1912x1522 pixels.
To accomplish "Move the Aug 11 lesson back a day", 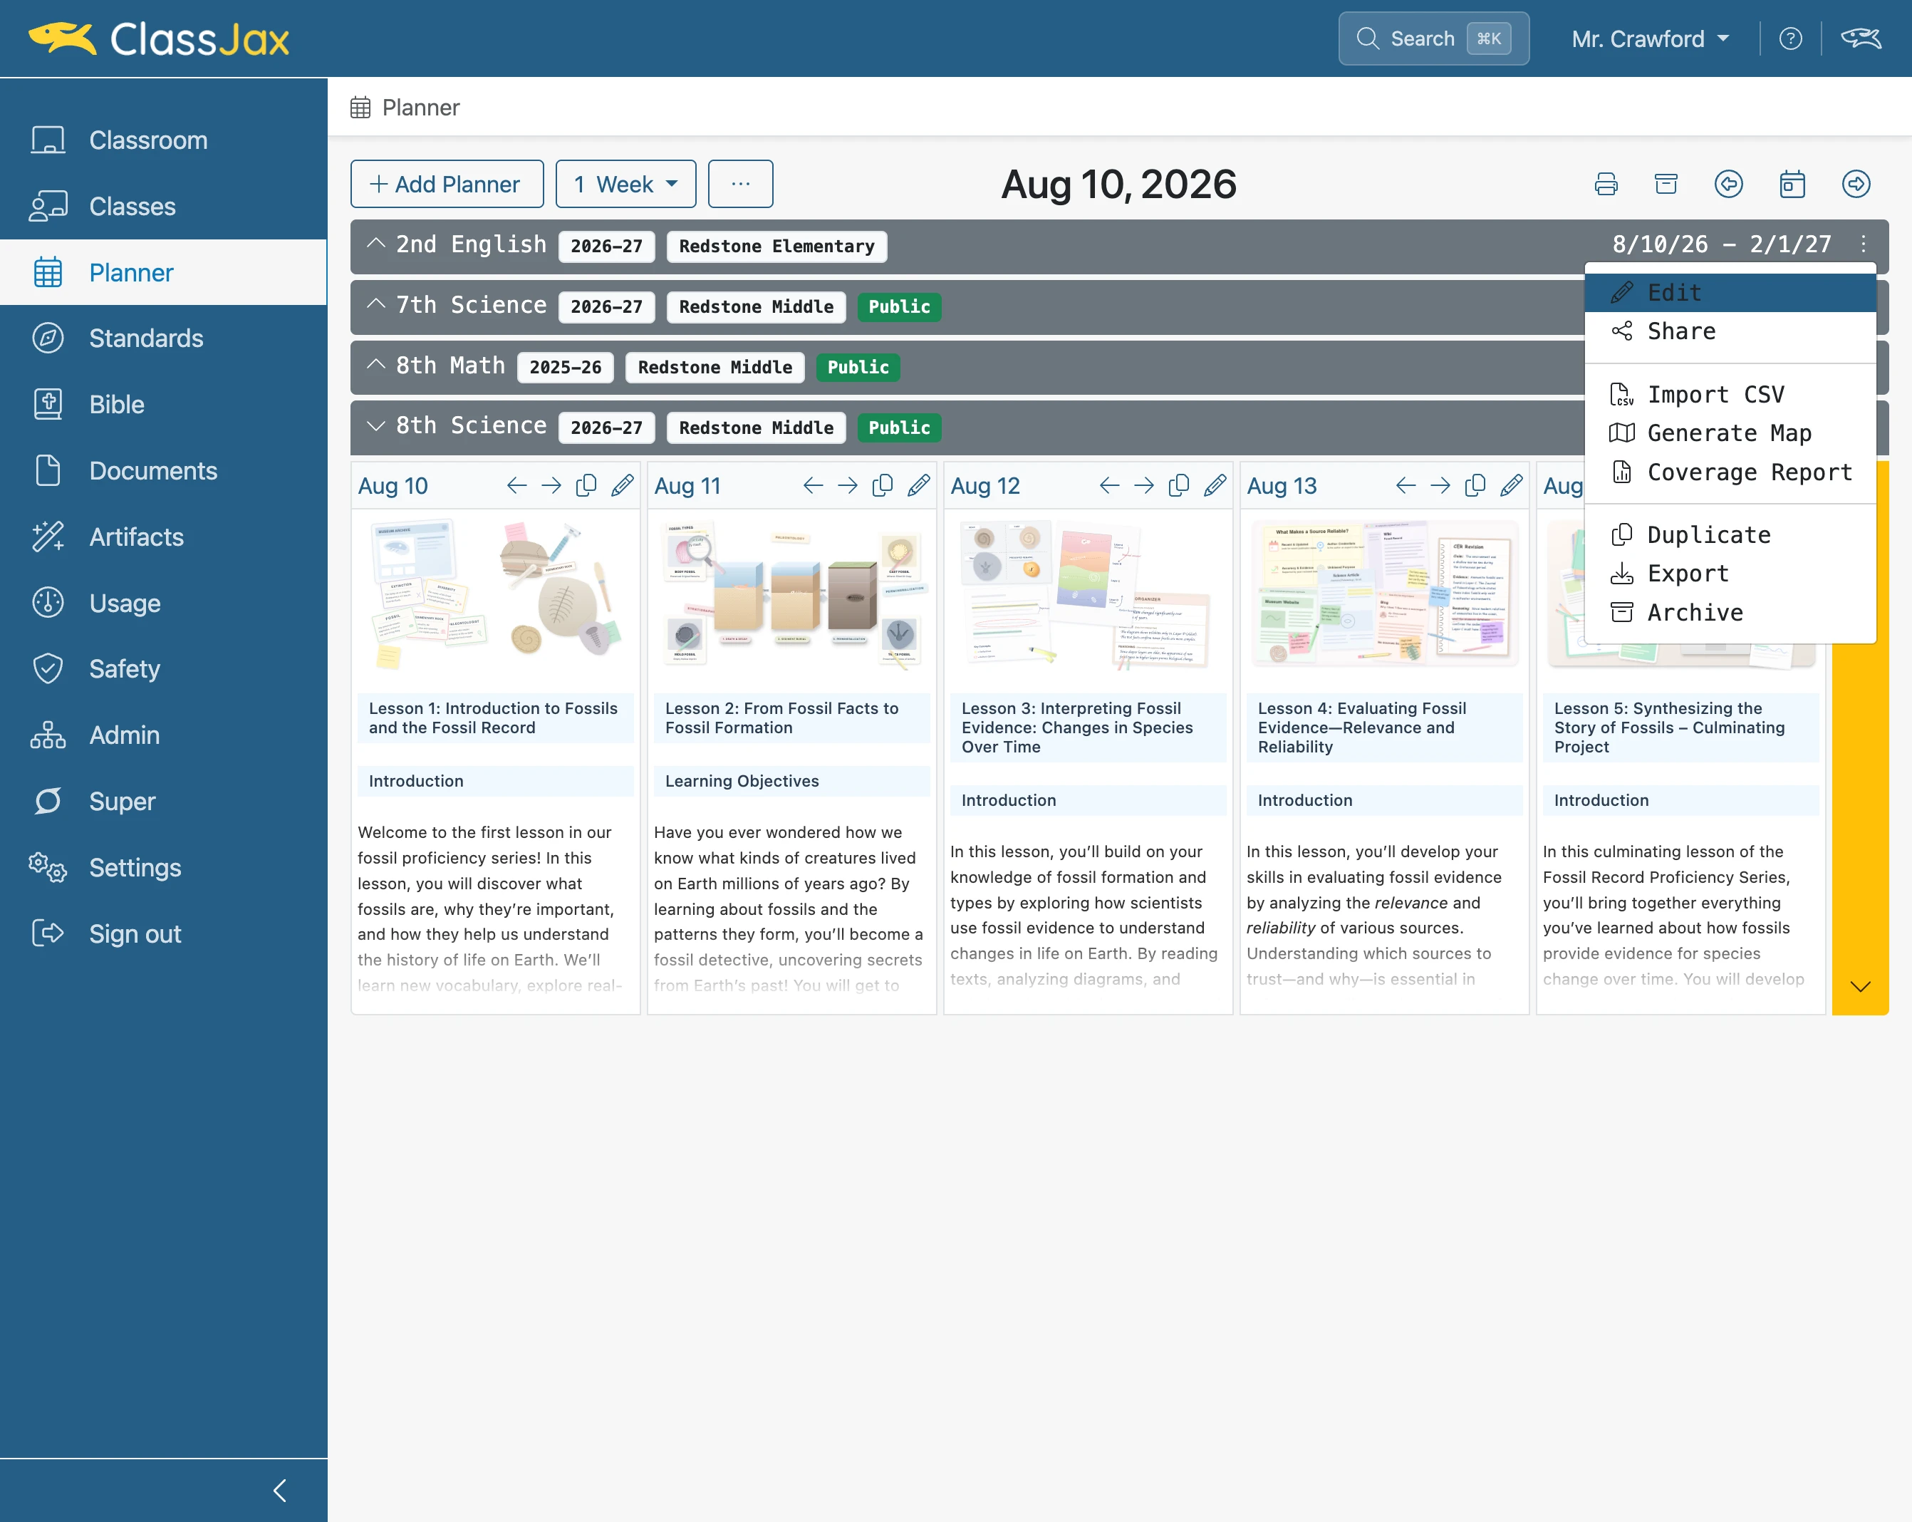I will point(814,486).
